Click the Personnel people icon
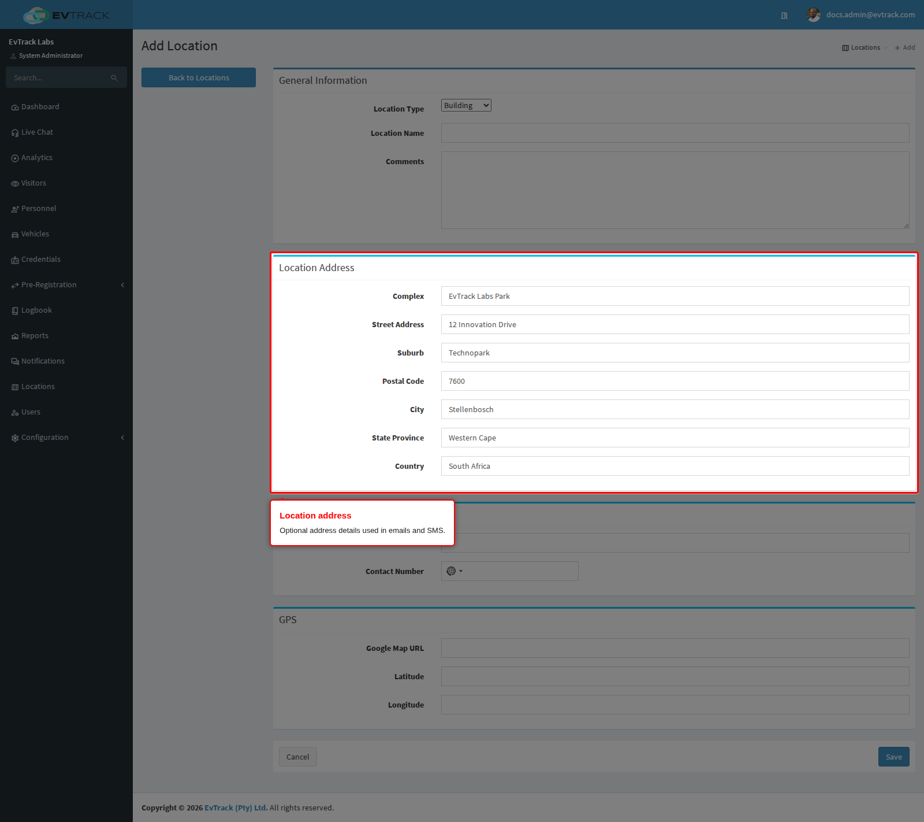Viewport: 924px width, 822px height. (x=15, y=209)
